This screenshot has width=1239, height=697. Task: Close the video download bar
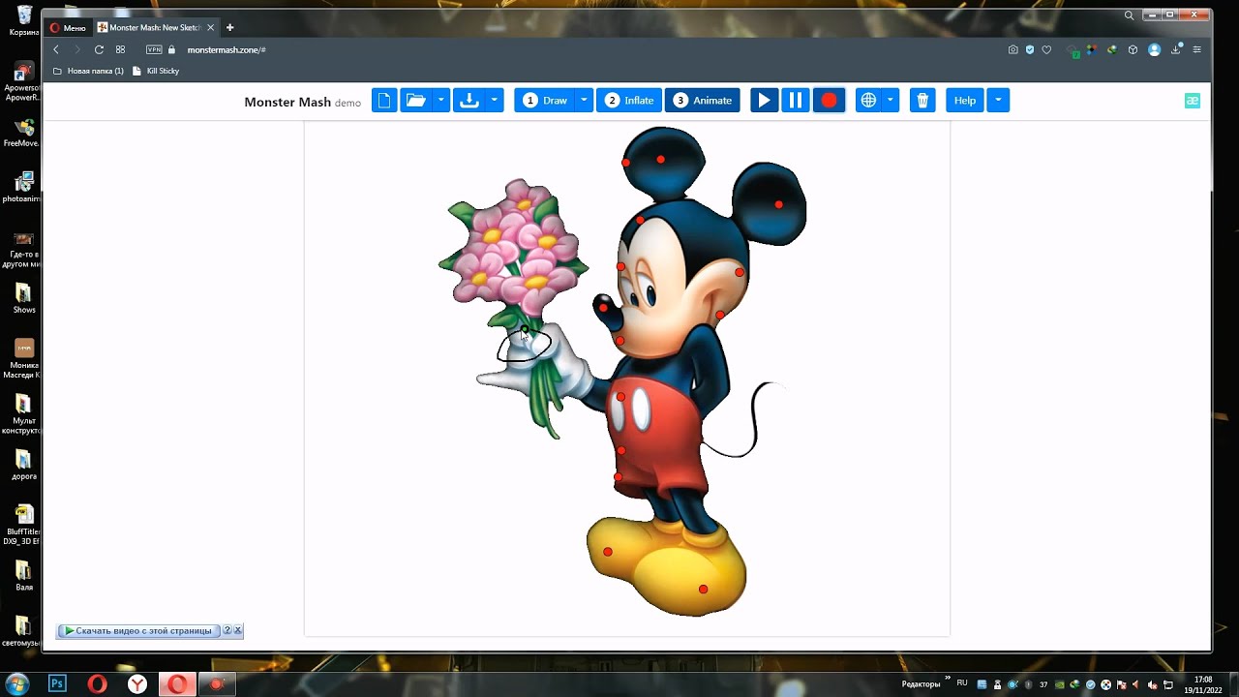coord(238,630)
